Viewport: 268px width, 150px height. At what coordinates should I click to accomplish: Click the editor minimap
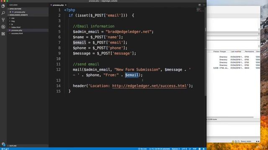[200, 10]
